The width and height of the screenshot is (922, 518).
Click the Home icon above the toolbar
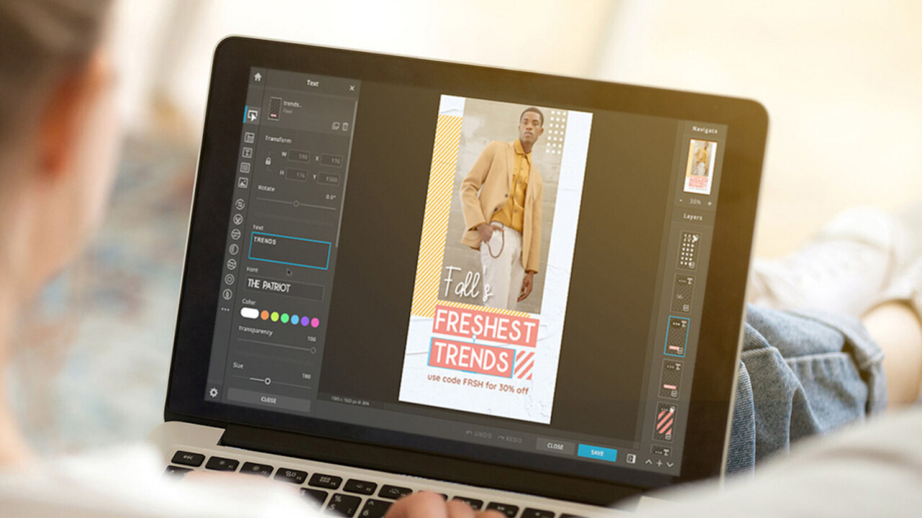point(256,77)
